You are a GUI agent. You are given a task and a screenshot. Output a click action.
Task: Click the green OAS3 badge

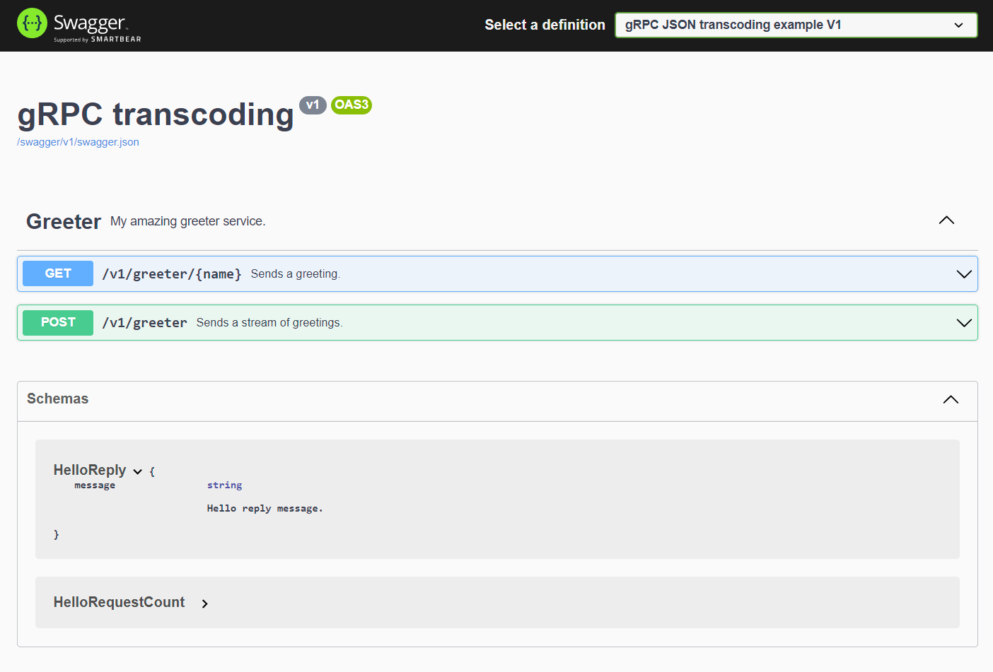click(x=352, y=105)
